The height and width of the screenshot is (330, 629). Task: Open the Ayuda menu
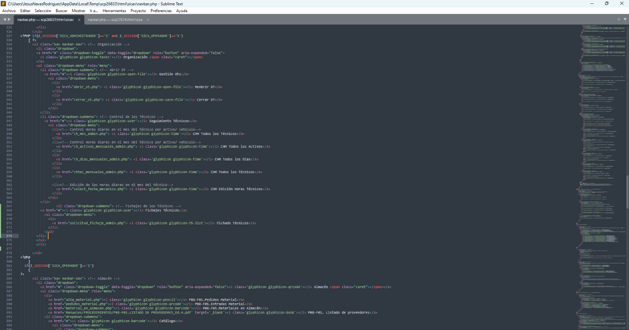[x=182, y=11]
